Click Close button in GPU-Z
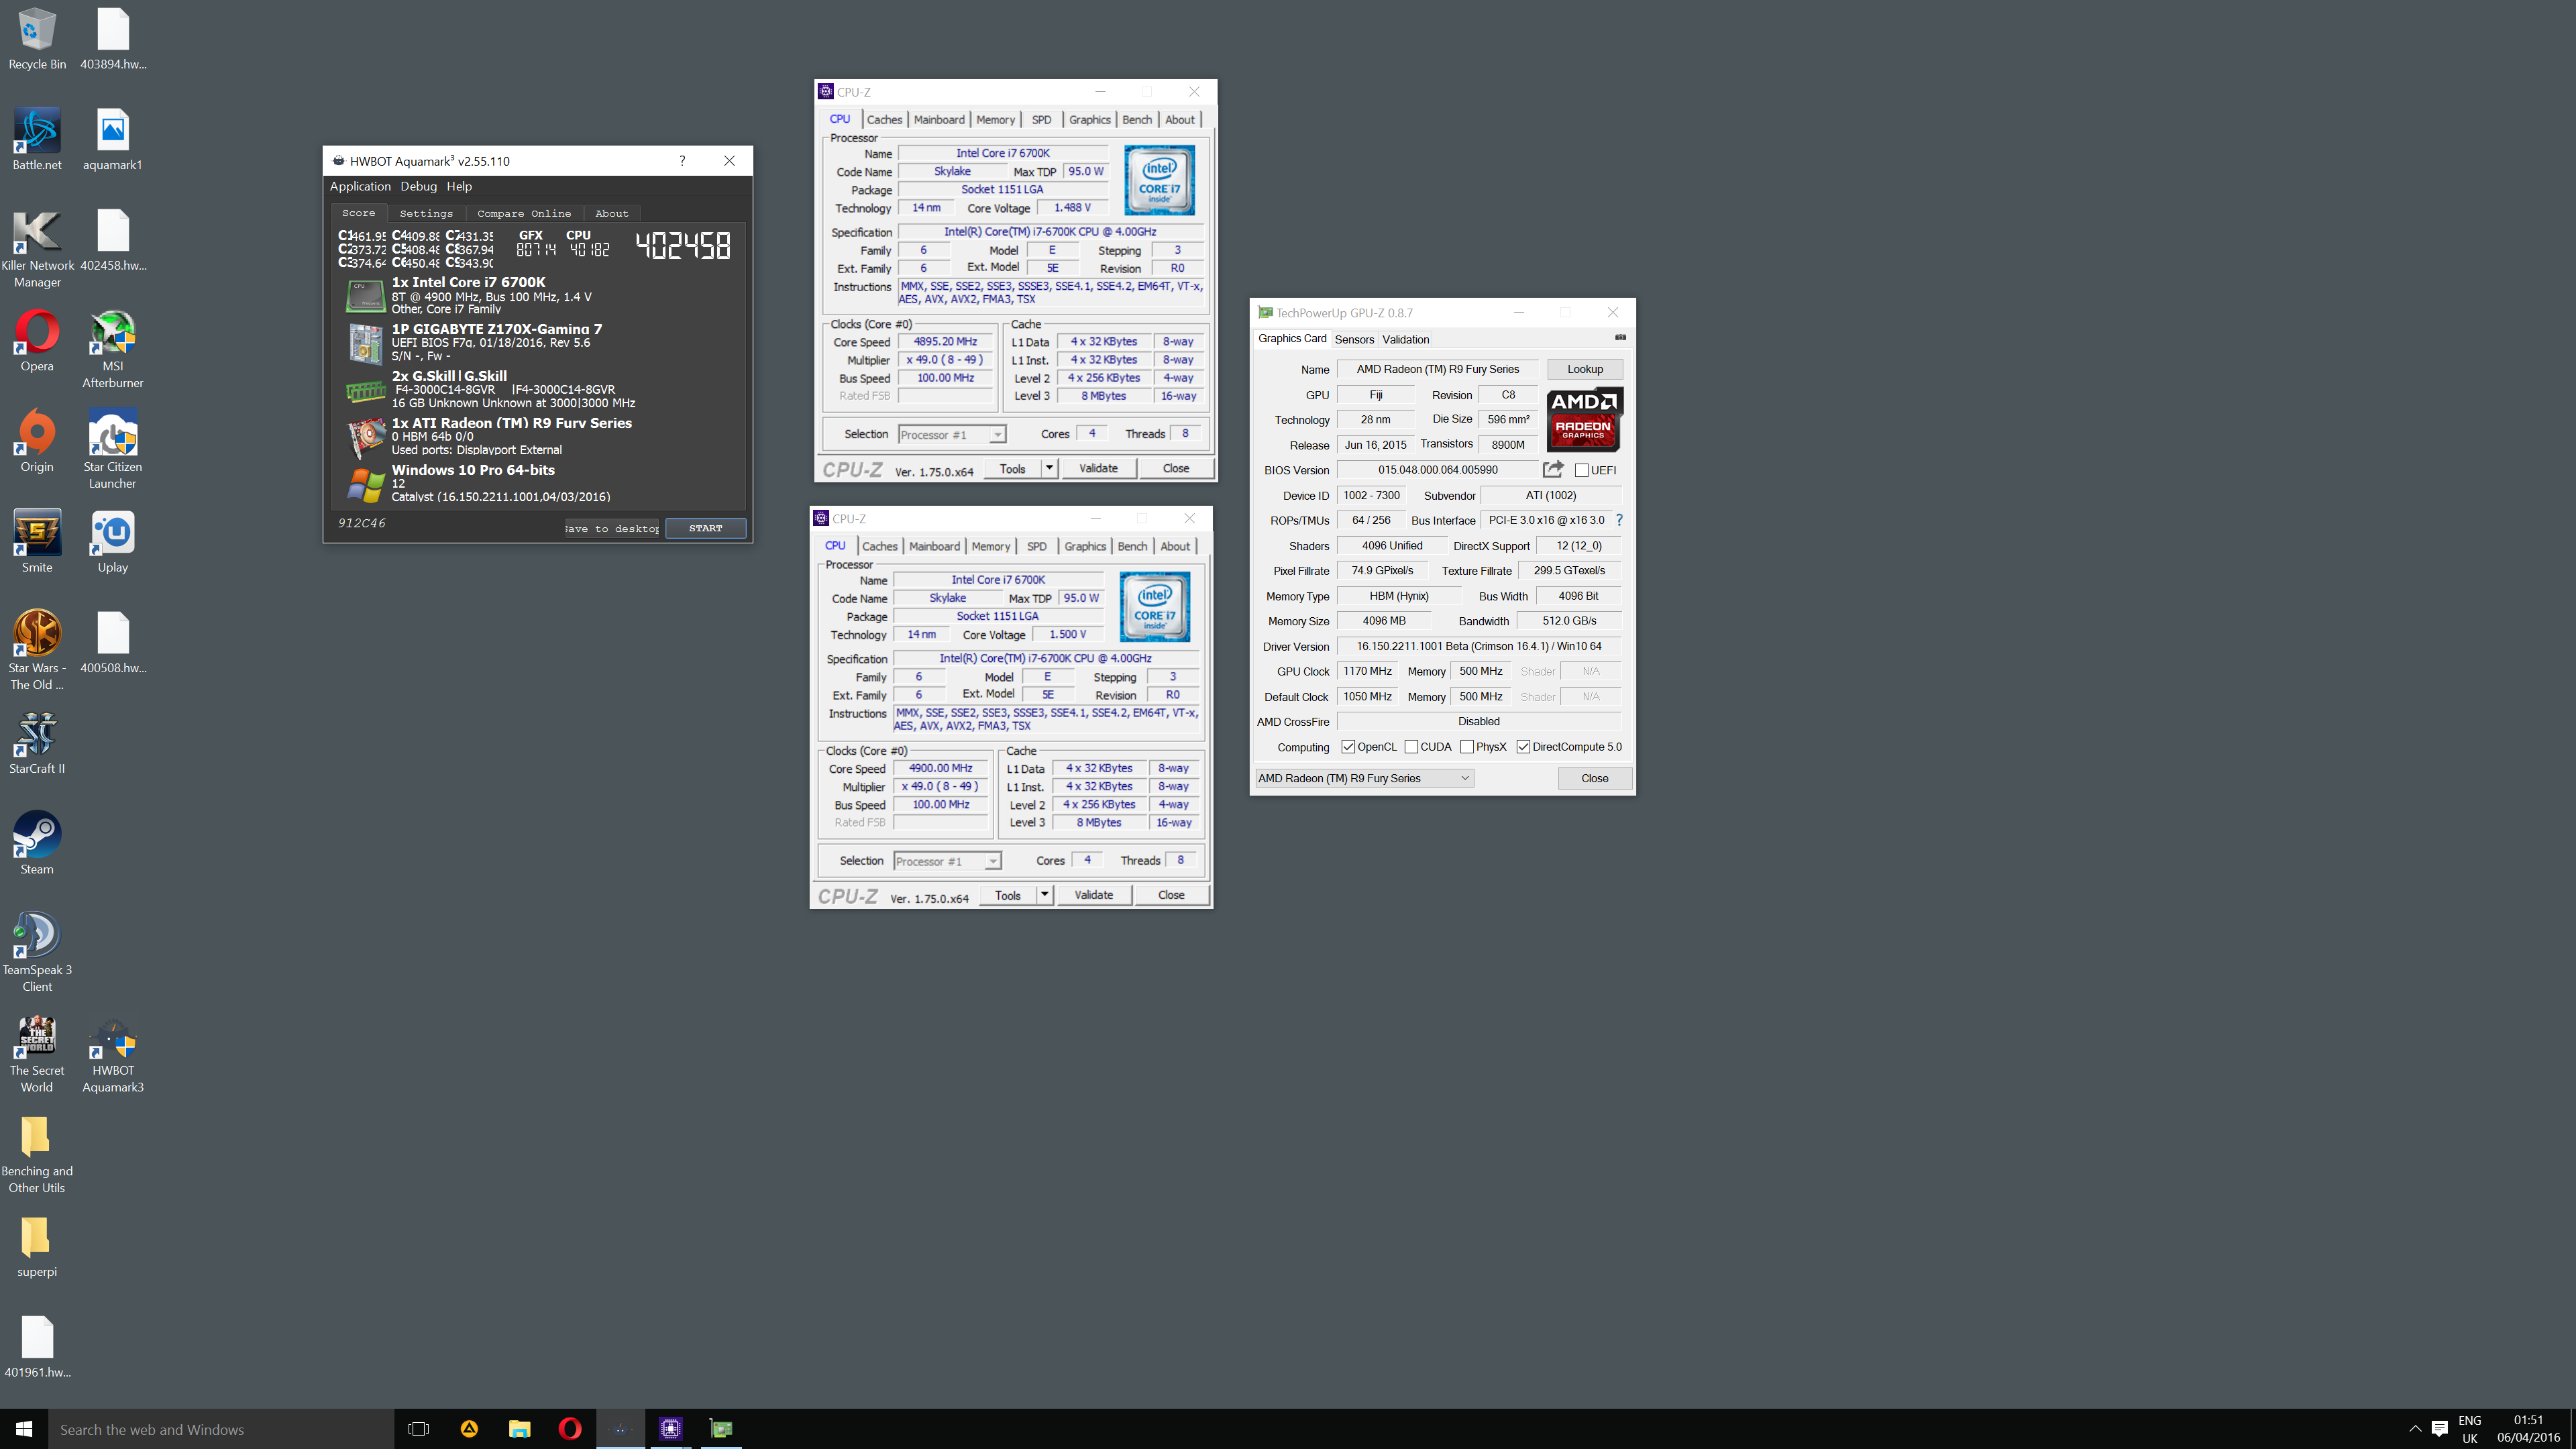2576x1449 pixels. (x=1595, y=778)
